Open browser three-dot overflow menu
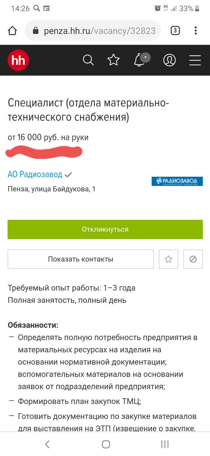 (196, 30)
